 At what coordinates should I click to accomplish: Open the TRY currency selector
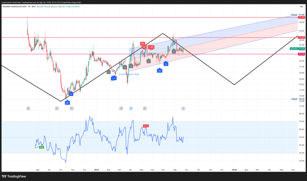click(x=301, y=6)
